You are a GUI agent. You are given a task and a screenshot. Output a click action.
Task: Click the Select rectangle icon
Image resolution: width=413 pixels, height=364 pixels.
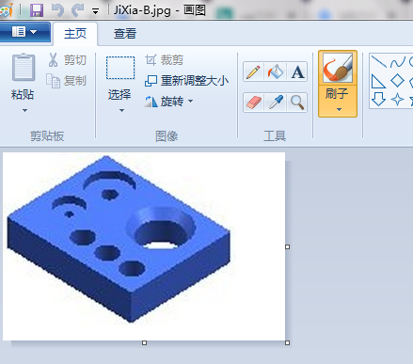click(120, 68)
